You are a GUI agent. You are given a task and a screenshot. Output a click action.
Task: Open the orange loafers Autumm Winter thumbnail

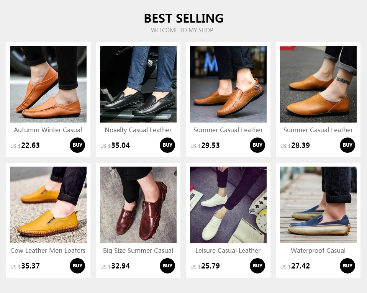(x=48, y=84)
